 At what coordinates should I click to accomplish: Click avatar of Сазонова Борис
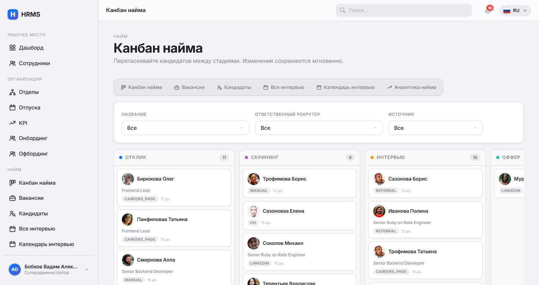coord(379,179)
